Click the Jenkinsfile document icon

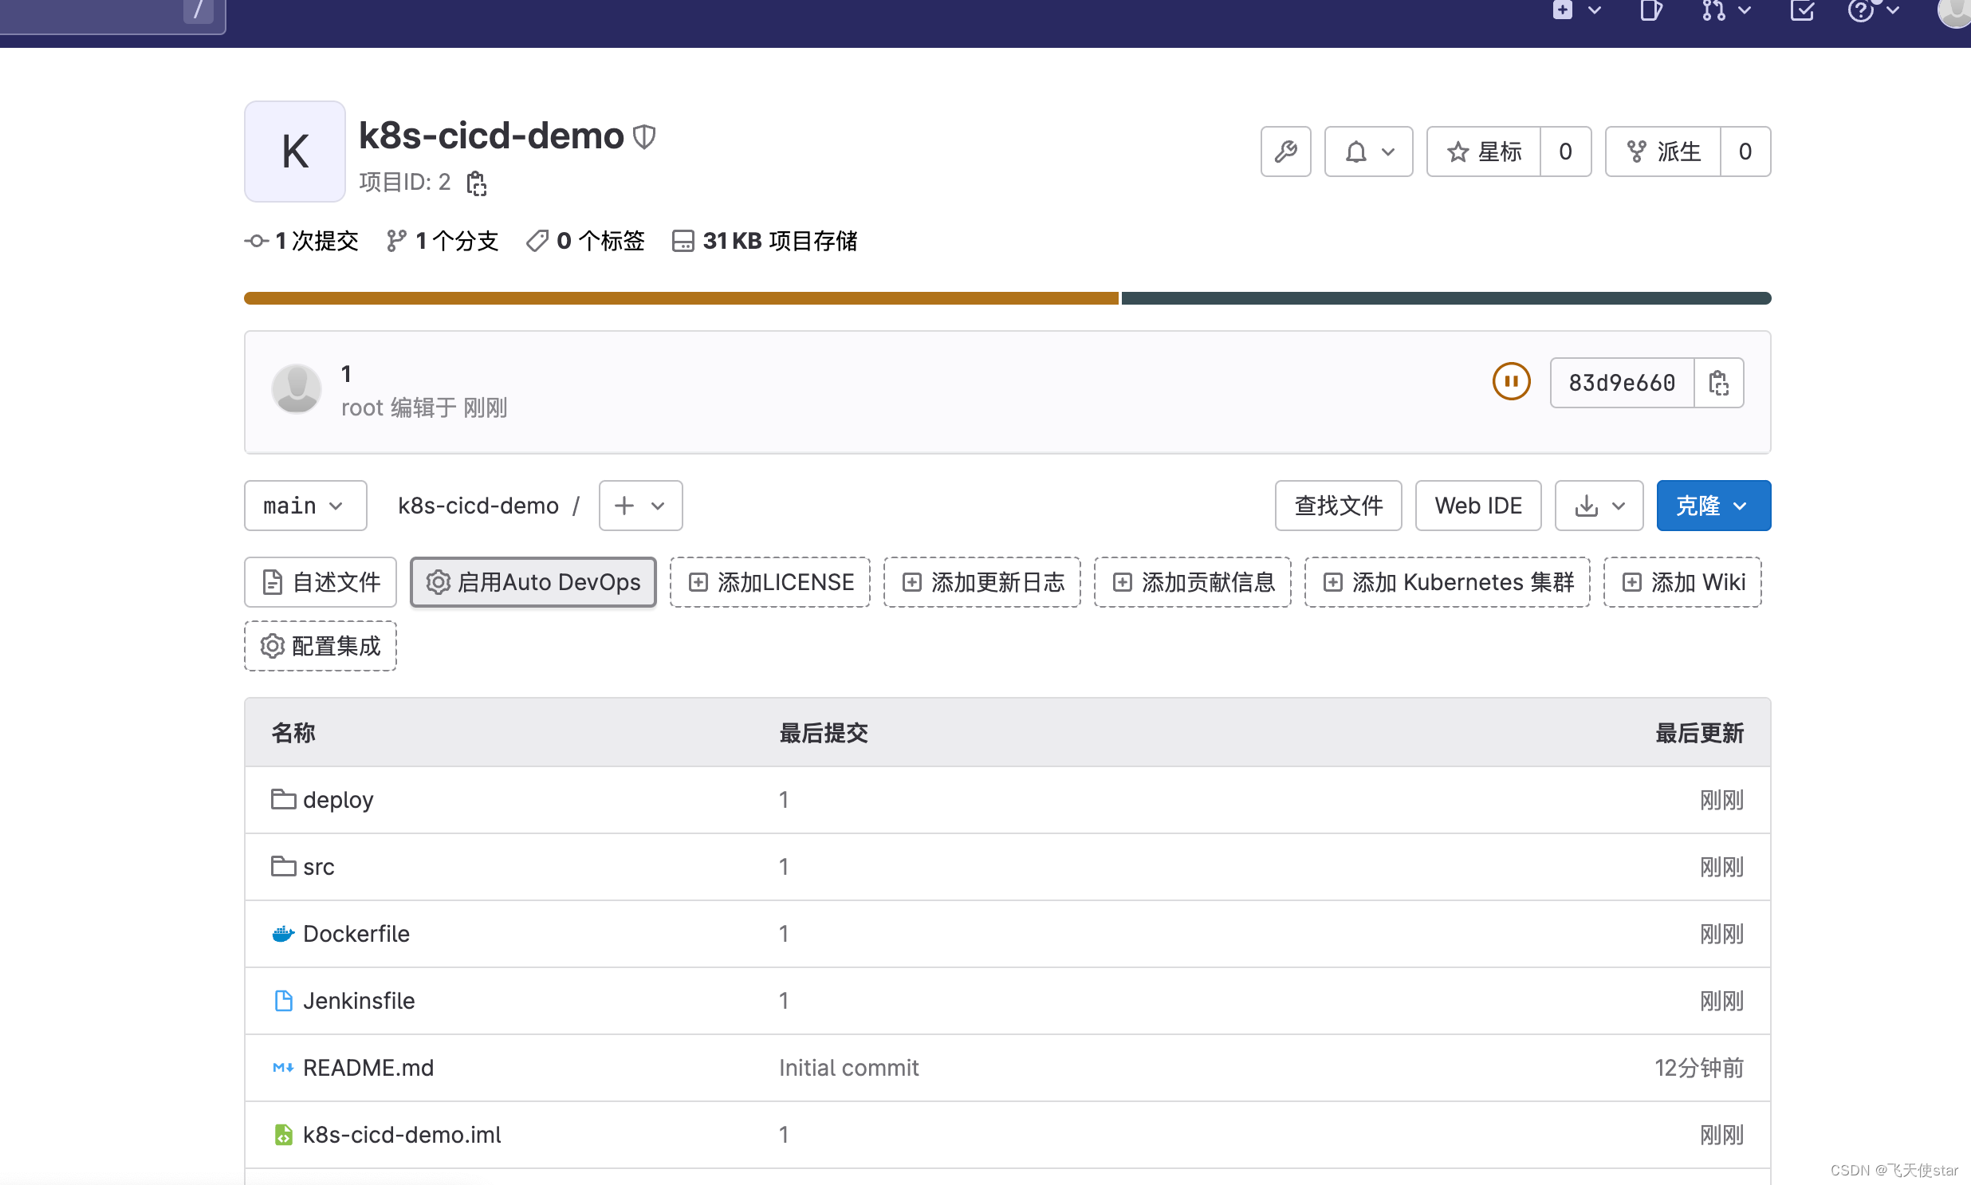pyautogui.click(x=283, y=1001)
